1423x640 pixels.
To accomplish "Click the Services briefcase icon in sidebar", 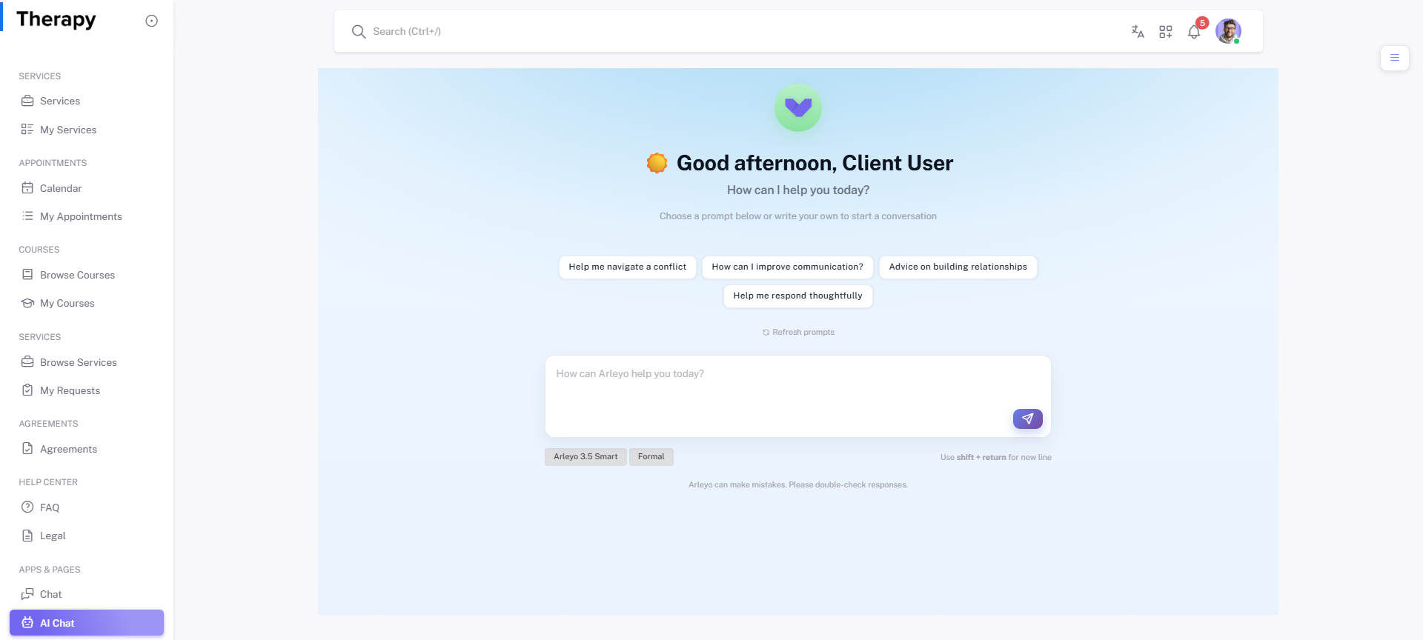I will pyautogui.click(x=27, y=101).
